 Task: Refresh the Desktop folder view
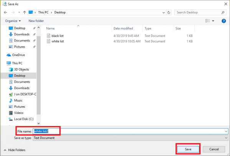pos(169,12)
